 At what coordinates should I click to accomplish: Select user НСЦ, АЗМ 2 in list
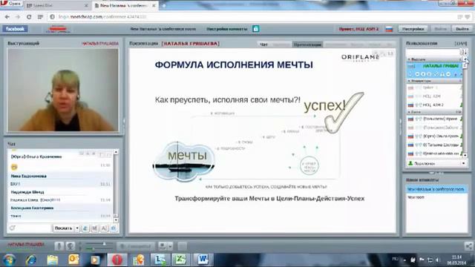click(433, 105)
